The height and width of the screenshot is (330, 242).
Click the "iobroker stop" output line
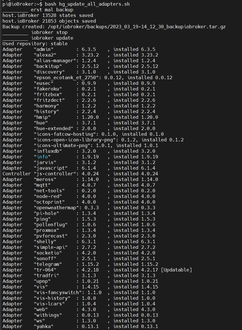(x=35, y=33)
